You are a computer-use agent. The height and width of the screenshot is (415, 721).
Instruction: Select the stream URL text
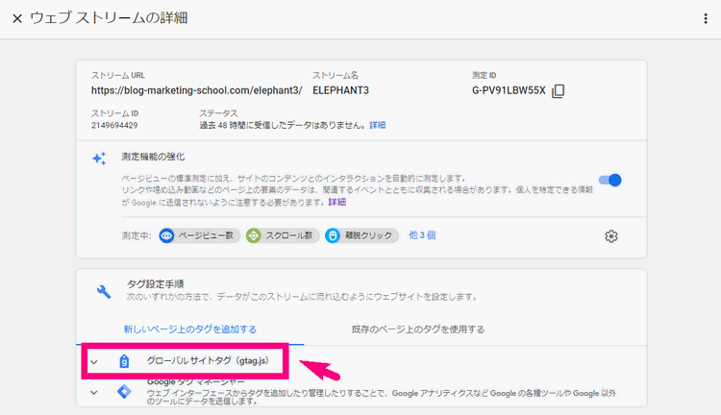pos(197,90)
